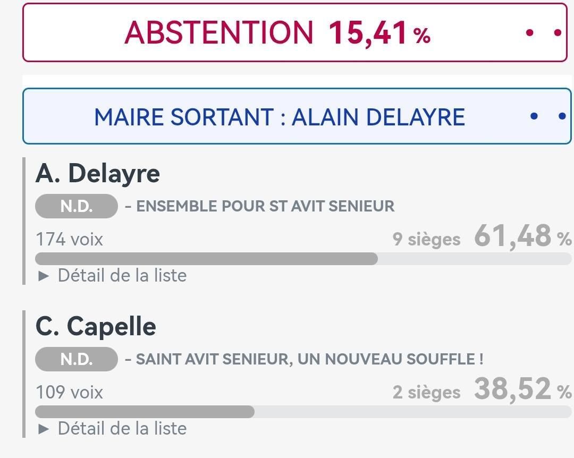
Task: Click the 2 sièges seat count
Action: pos(426,393)
